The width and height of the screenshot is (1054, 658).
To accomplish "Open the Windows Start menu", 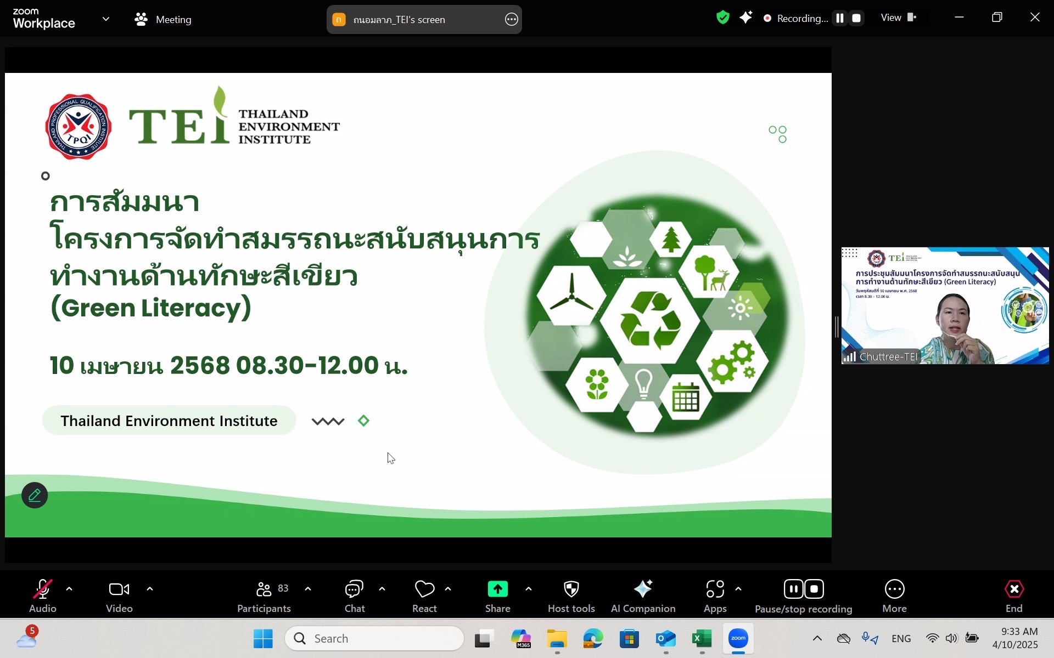I will coord(263,638).
